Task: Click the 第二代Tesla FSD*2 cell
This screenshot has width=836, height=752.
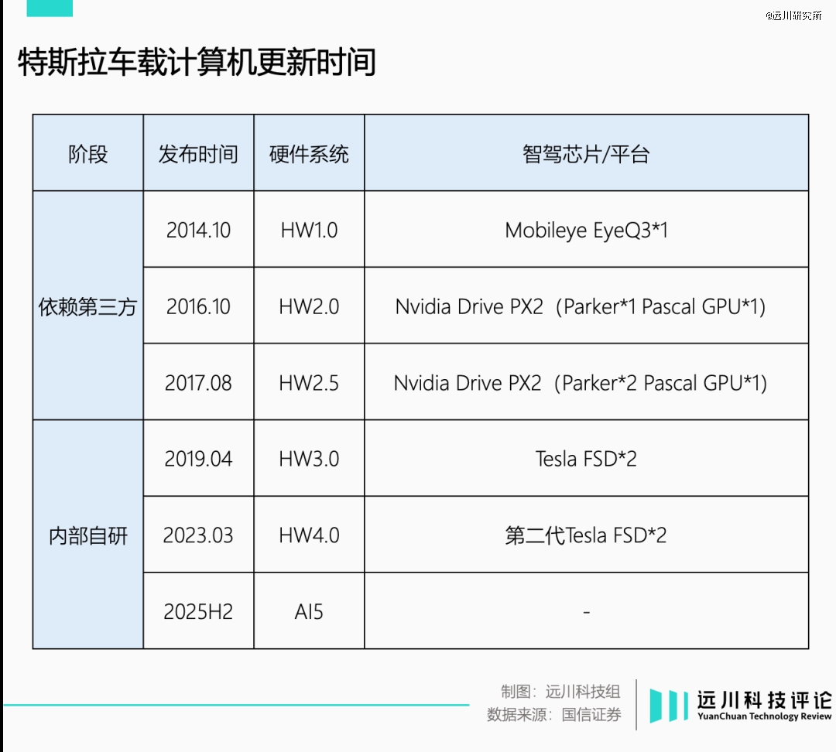Action: click(x=587, y=535)
